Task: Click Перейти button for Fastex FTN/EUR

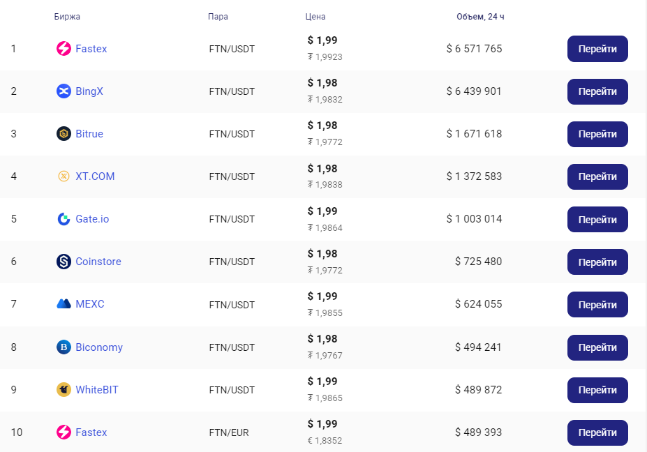Action: pos(597,432)
